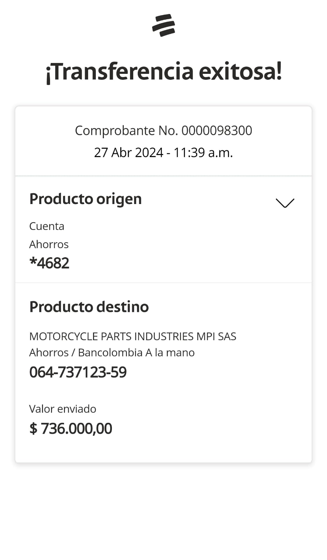The height and width of the screenshot is (560, 327).
Task: Select the origin account ending *4682
Action: pos(49,263)
